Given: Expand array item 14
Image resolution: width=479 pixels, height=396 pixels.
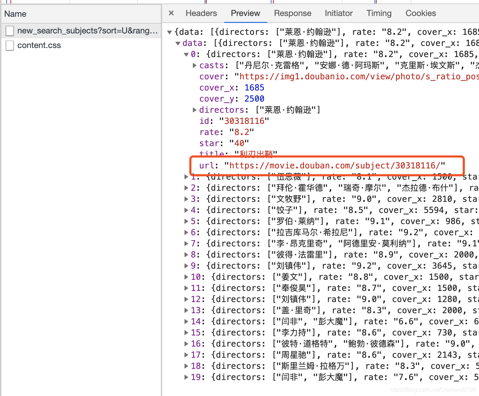Looking at the screenshot, I should click(x=187, y=322).
